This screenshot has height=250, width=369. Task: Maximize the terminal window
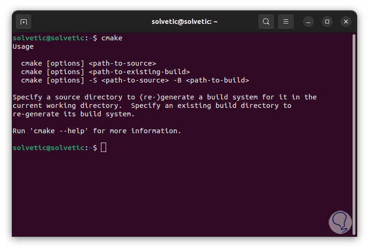[x=327, y=22]
